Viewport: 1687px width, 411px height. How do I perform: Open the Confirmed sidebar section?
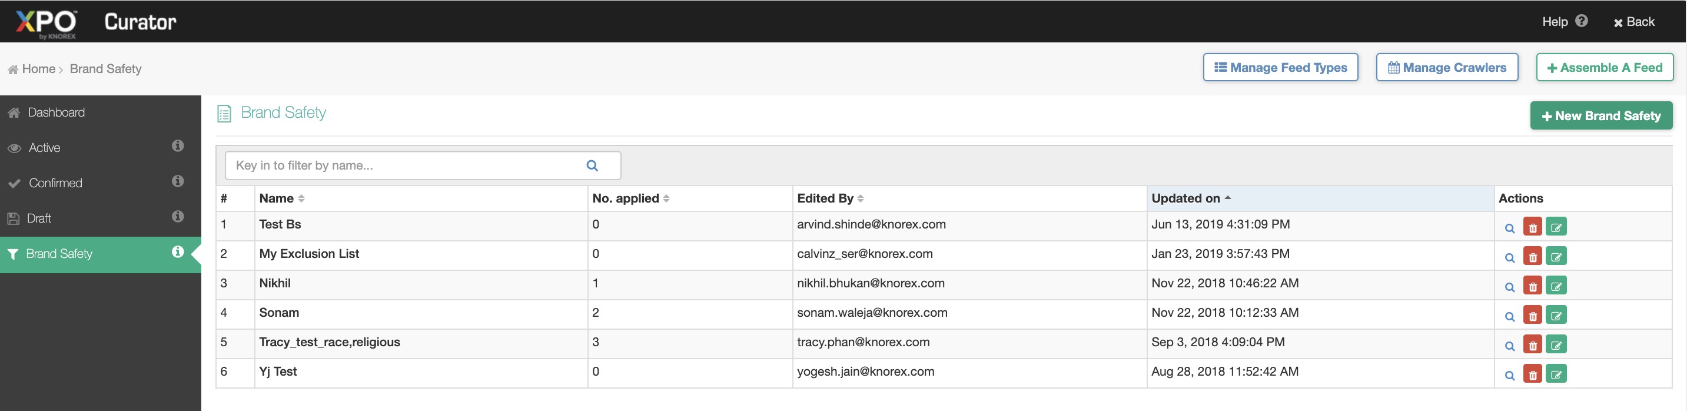(55, 183)
